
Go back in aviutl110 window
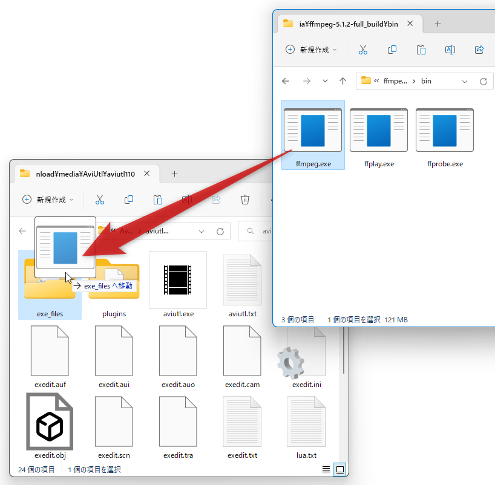(x=22, y=231)
